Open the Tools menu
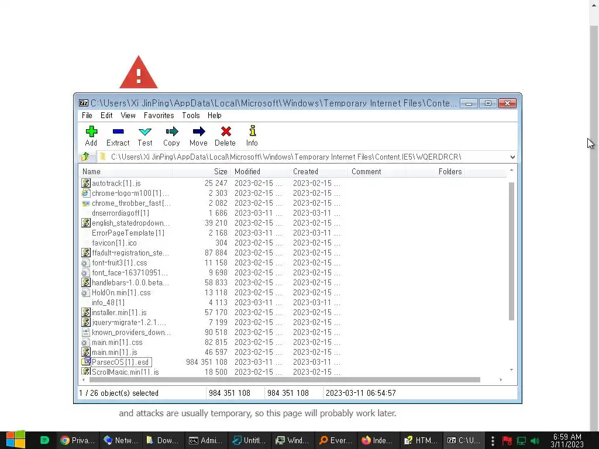This screenshot has width=599, height=449. coord(191,115)
